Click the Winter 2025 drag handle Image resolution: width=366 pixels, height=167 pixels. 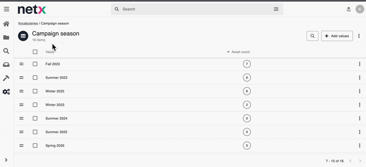coord(22,91)
